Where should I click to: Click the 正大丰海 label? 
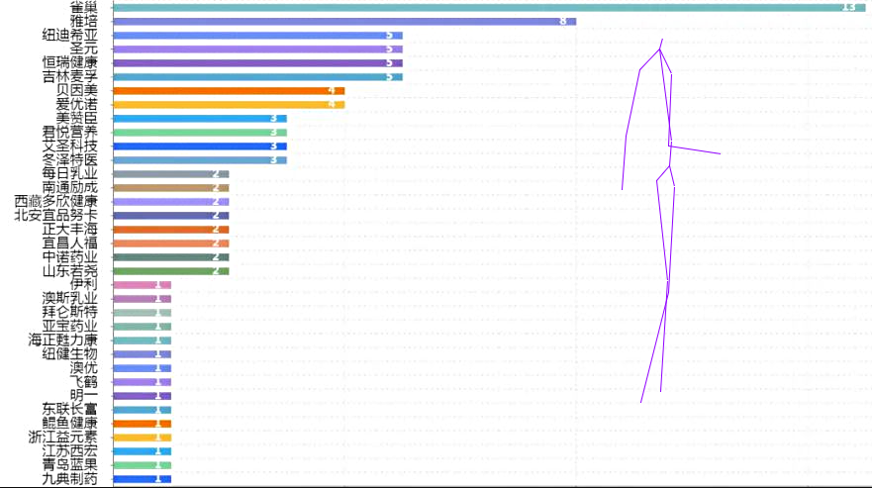(x=70, y=230)
